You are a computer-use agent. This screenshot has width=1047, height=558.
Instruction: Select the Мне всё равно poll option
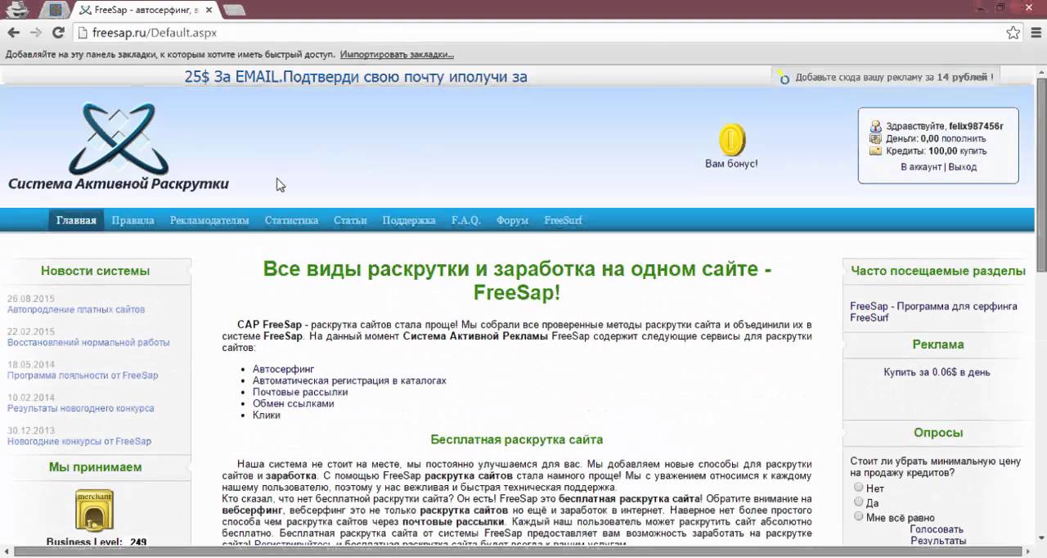[859, 516]
